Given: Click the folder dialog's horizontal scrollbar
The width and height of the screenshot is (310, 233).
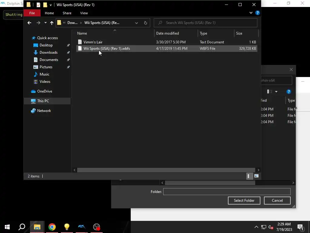Looking at the screenshot, I should point(210,183).
